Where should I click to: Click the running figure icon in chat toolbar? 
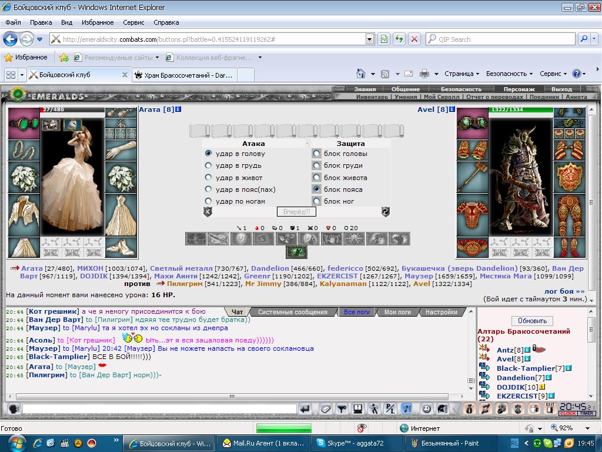click(x=373, y=408)
